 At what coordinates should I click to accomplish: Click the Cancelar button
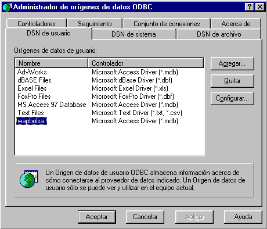[x=145, y=217]
